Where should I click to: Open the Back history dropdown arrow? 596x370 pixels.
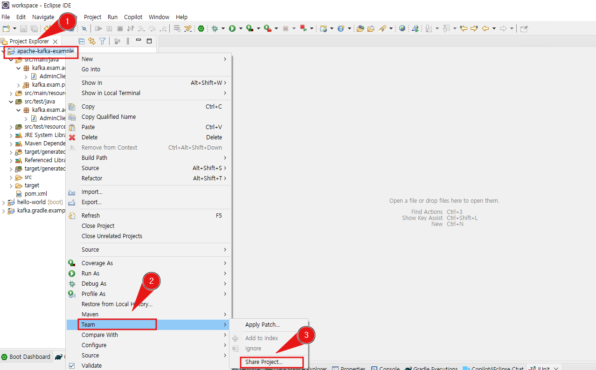(x=494, y=28)
